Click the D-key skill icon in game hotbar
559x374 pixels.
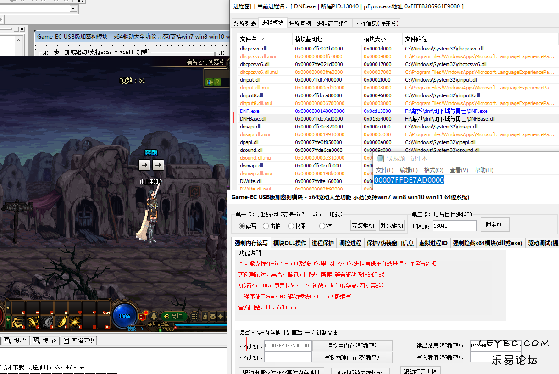[x=47, y=322]
